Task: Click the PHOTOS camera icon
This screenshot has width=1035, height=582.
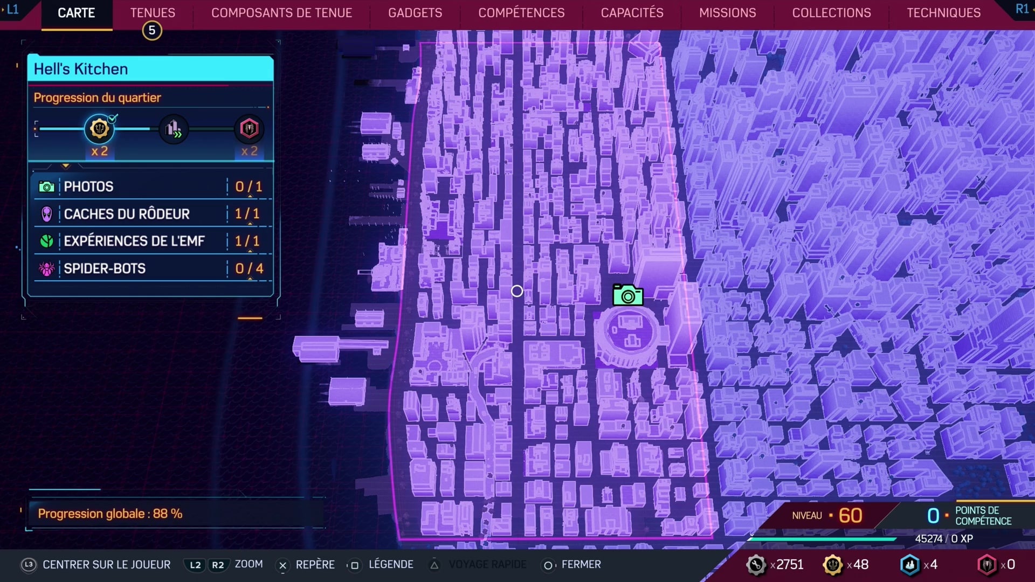Action: [x=46, y=187]
